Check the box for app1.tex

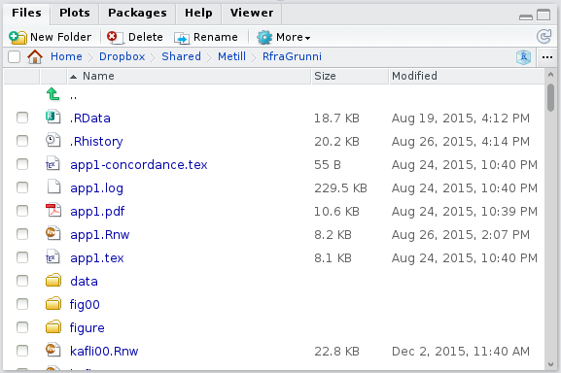(x=22, y=257)
